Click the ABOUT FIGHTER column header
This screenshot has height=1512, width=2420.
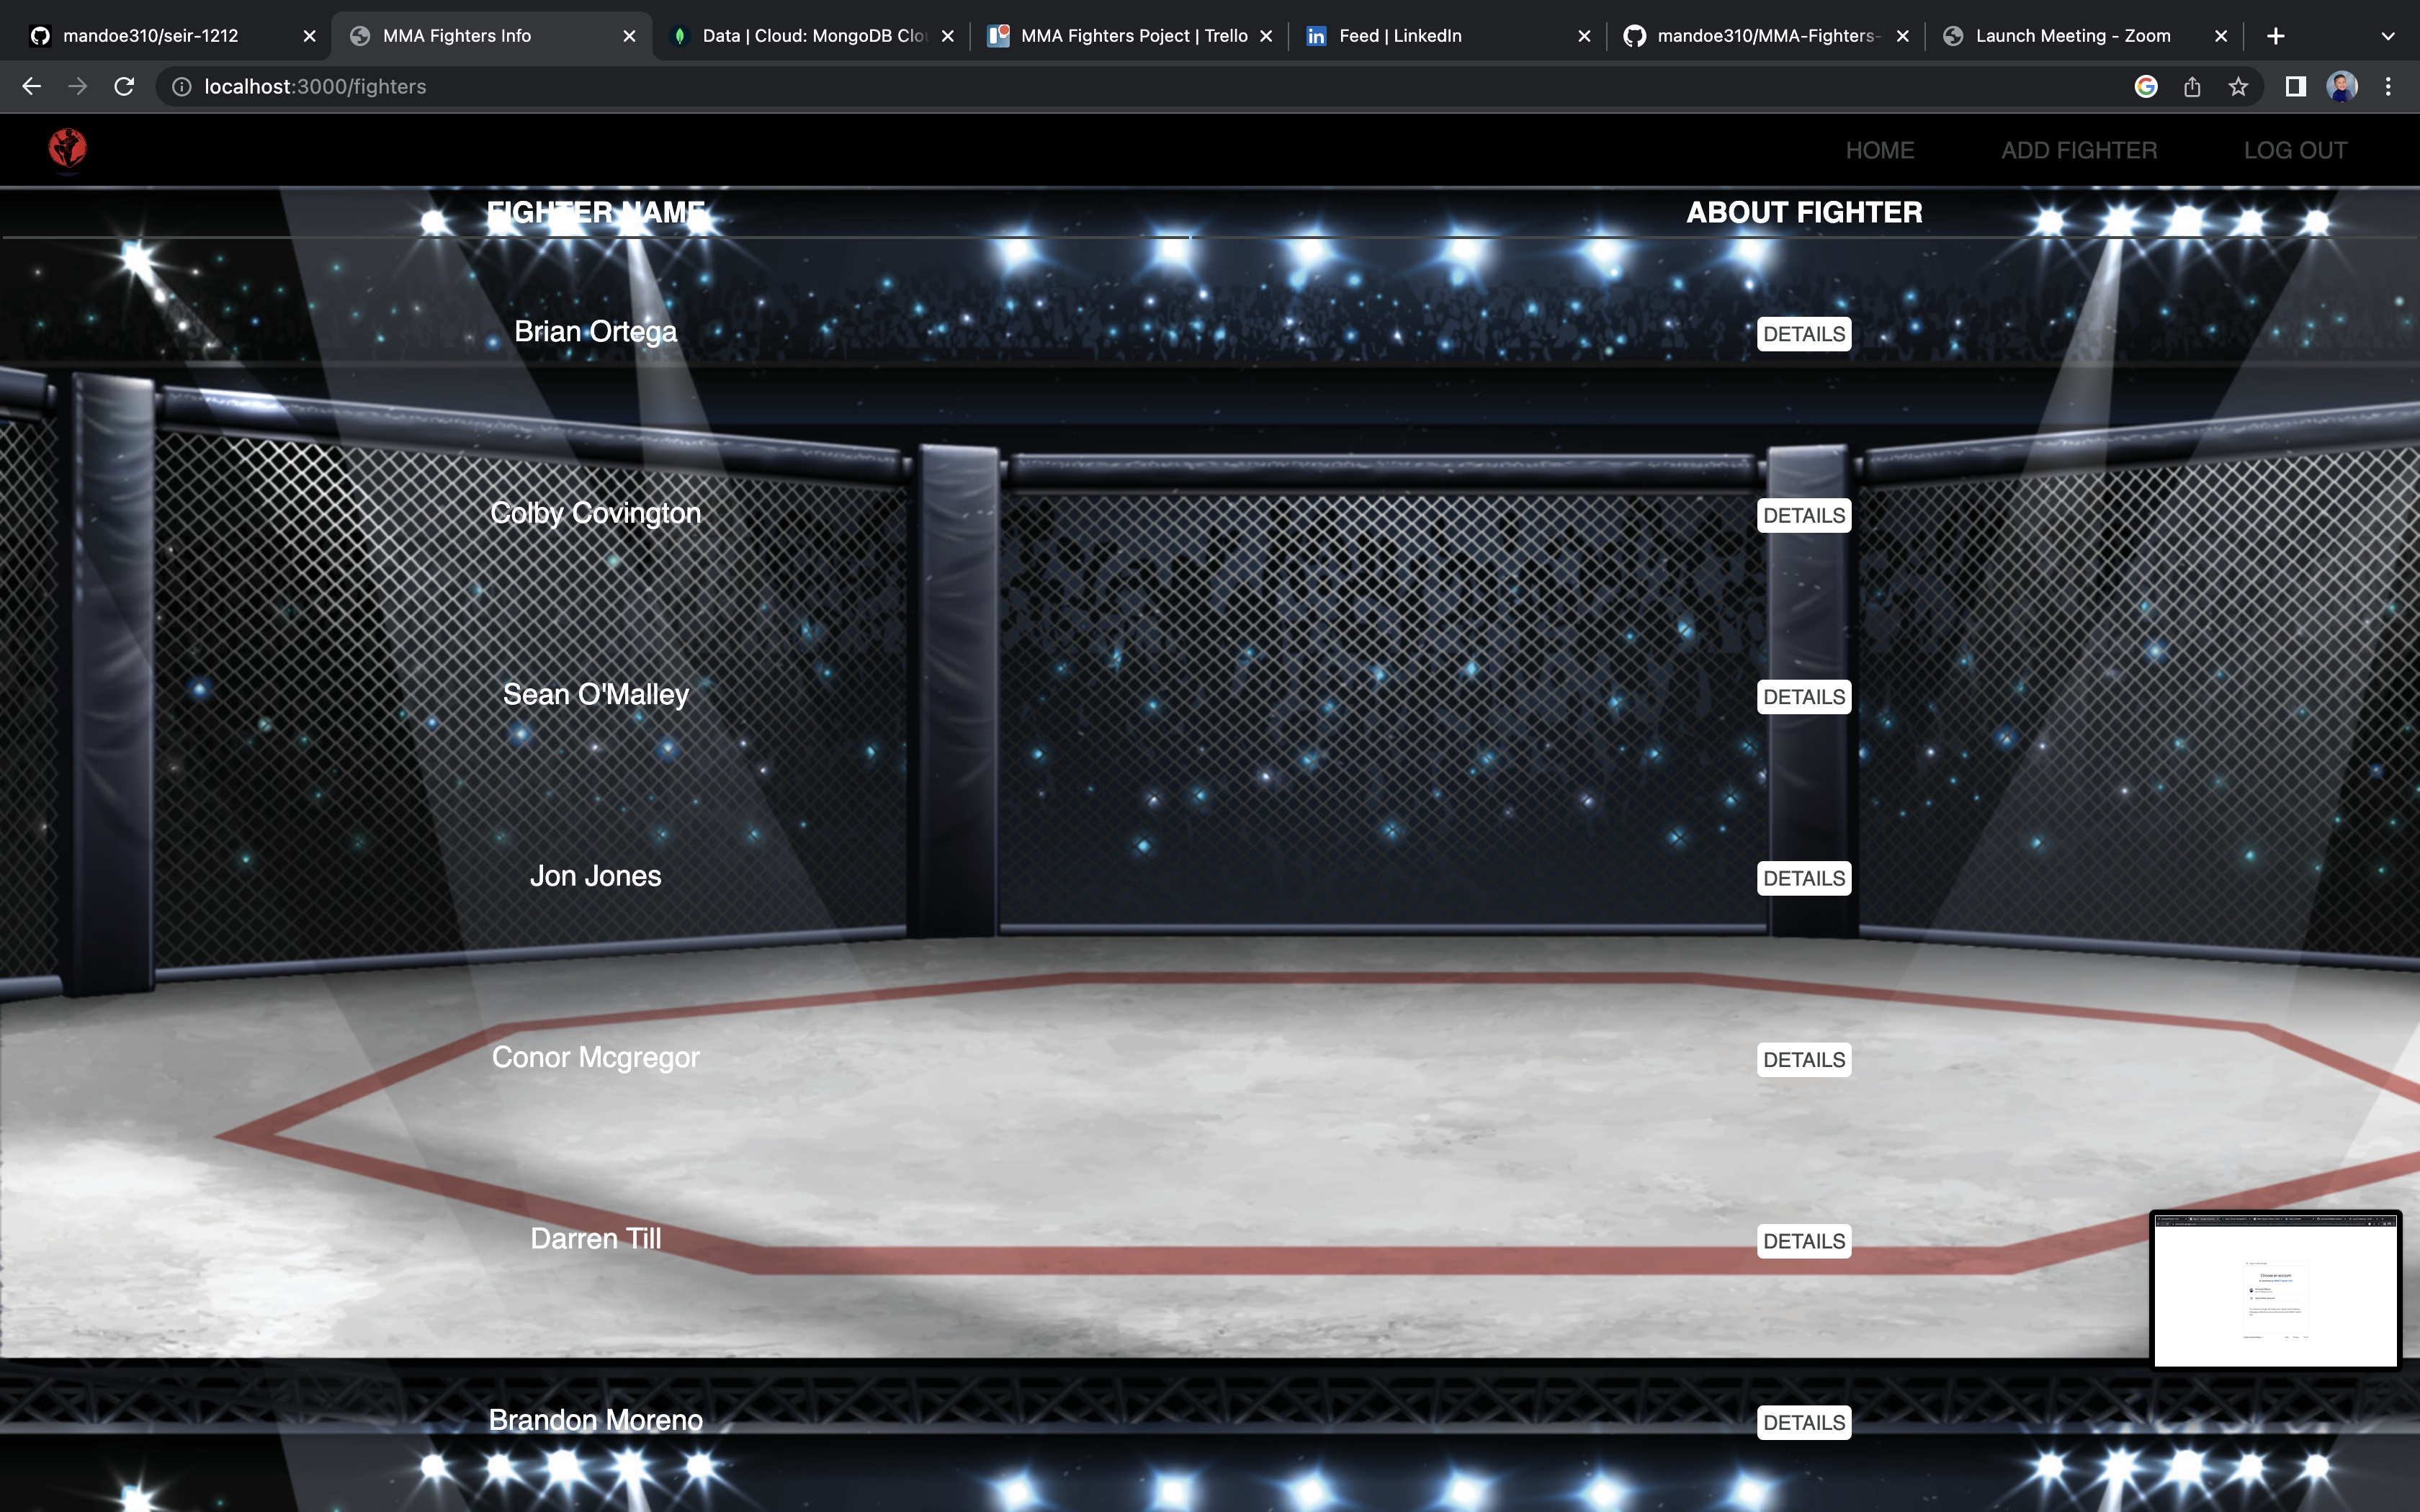click(x=1804, y=212)
